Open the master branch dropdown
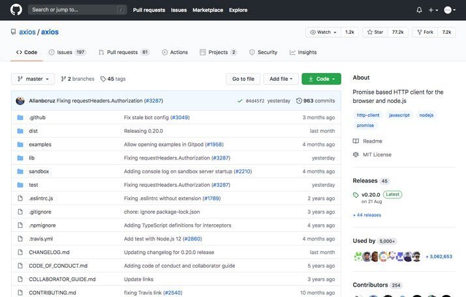466x297 pixels. pos(33,79)
